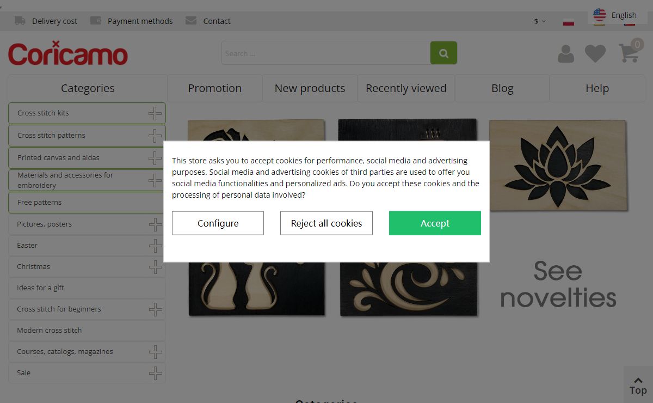The width and height of the screenshot is (653, 403).
Task: Open the Promotion tab
Action: [215, 88]
